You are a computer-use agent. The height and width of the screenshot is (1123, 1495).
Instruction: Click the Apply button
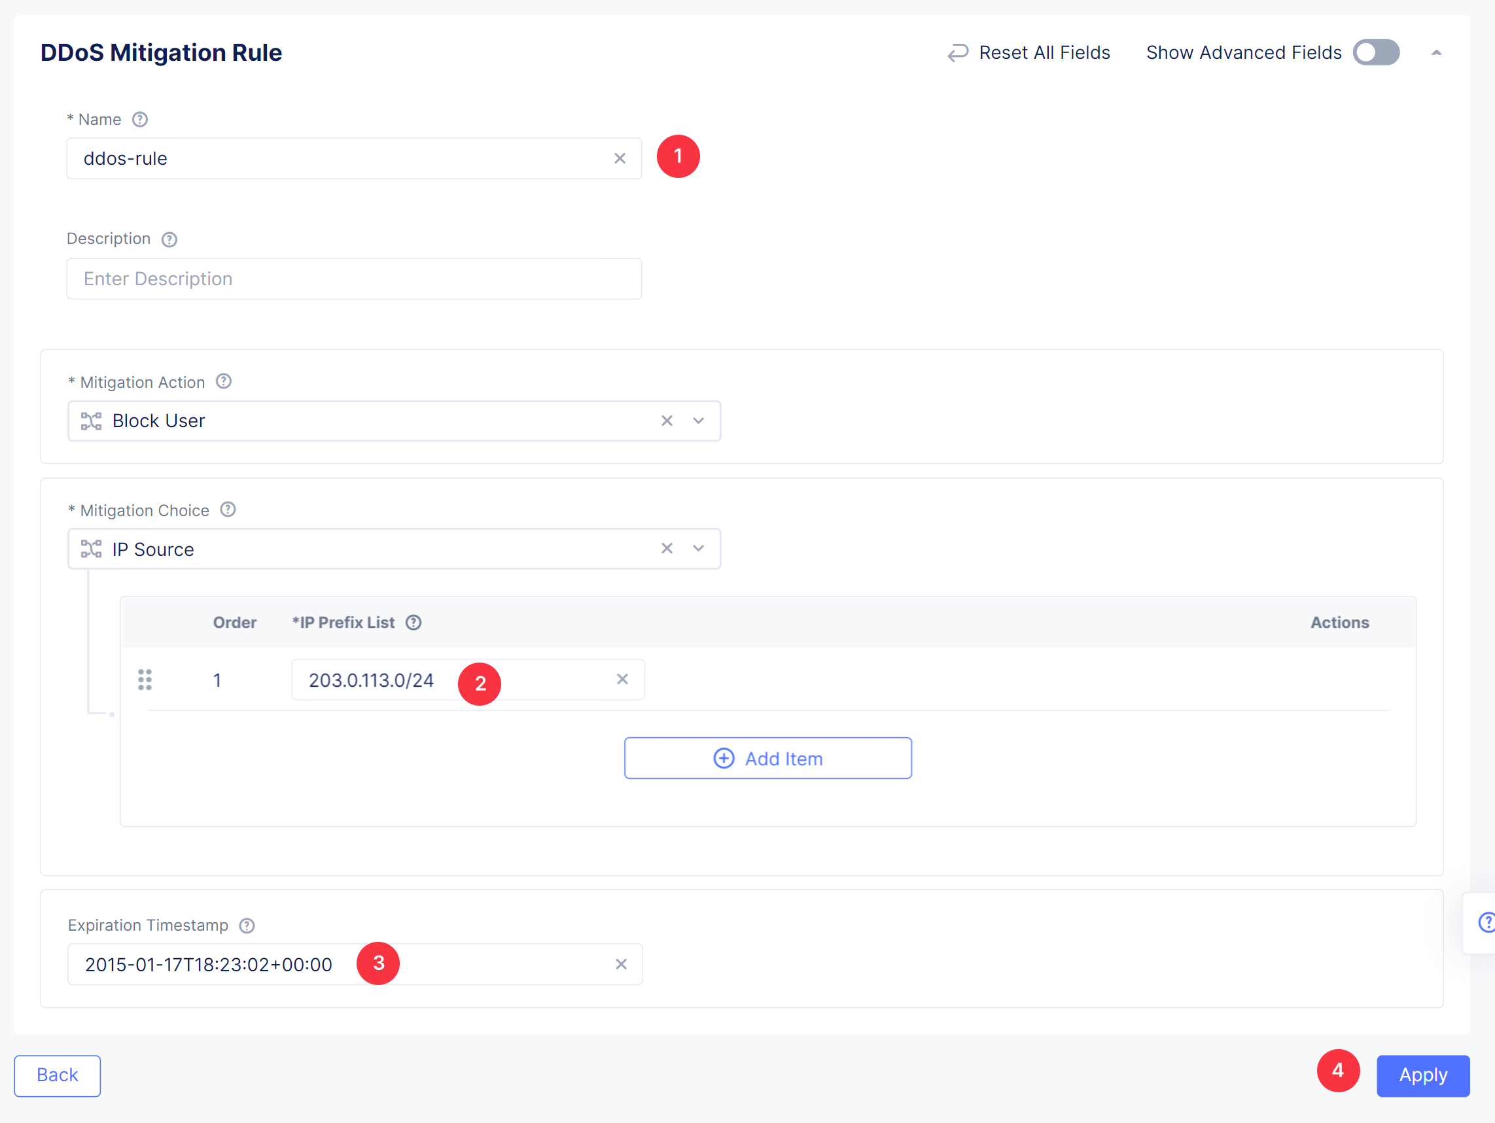[x=1422, y=1075]
